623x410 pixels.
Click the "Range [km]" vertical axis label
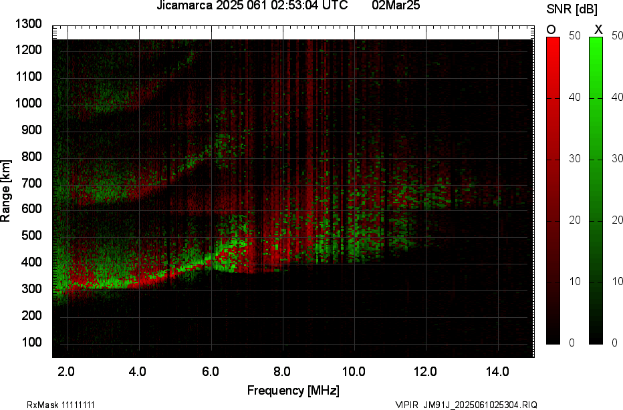coord(5,191)
